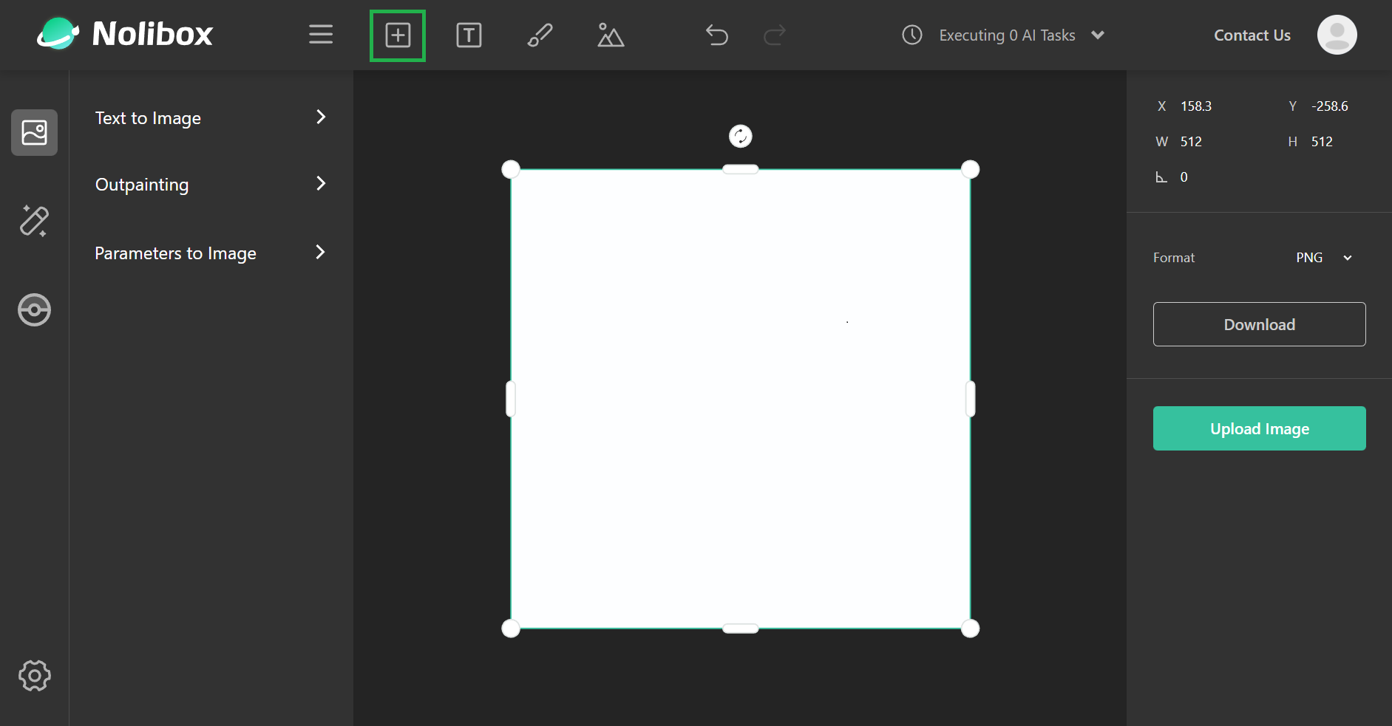Click the image insert mountain icon
This screenshot has width=1392, height=726.
(x=611, y=35)
